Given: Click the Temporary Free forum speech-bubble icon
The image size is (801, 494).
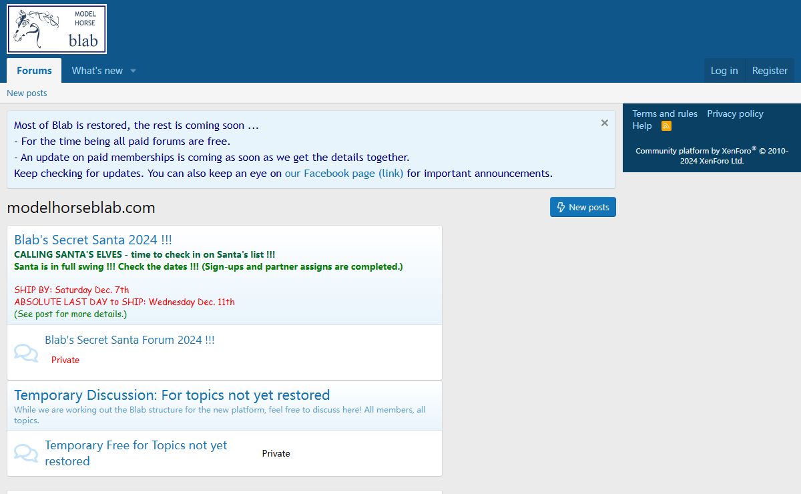Looking at the screenshot, I should pyautogui.click(x=26, y=453).
